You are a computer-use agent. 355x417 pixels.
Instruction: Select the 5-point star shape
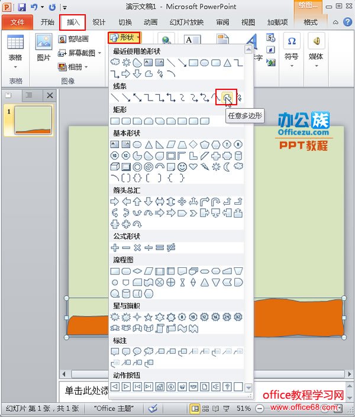[x=149, y=317]
